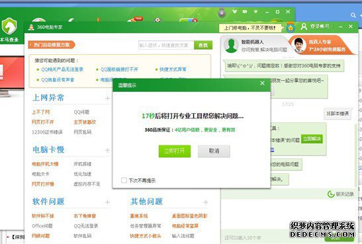Open the 12306证书错误 link
This screenshot has height=244, width=362.
click(47, 132)
